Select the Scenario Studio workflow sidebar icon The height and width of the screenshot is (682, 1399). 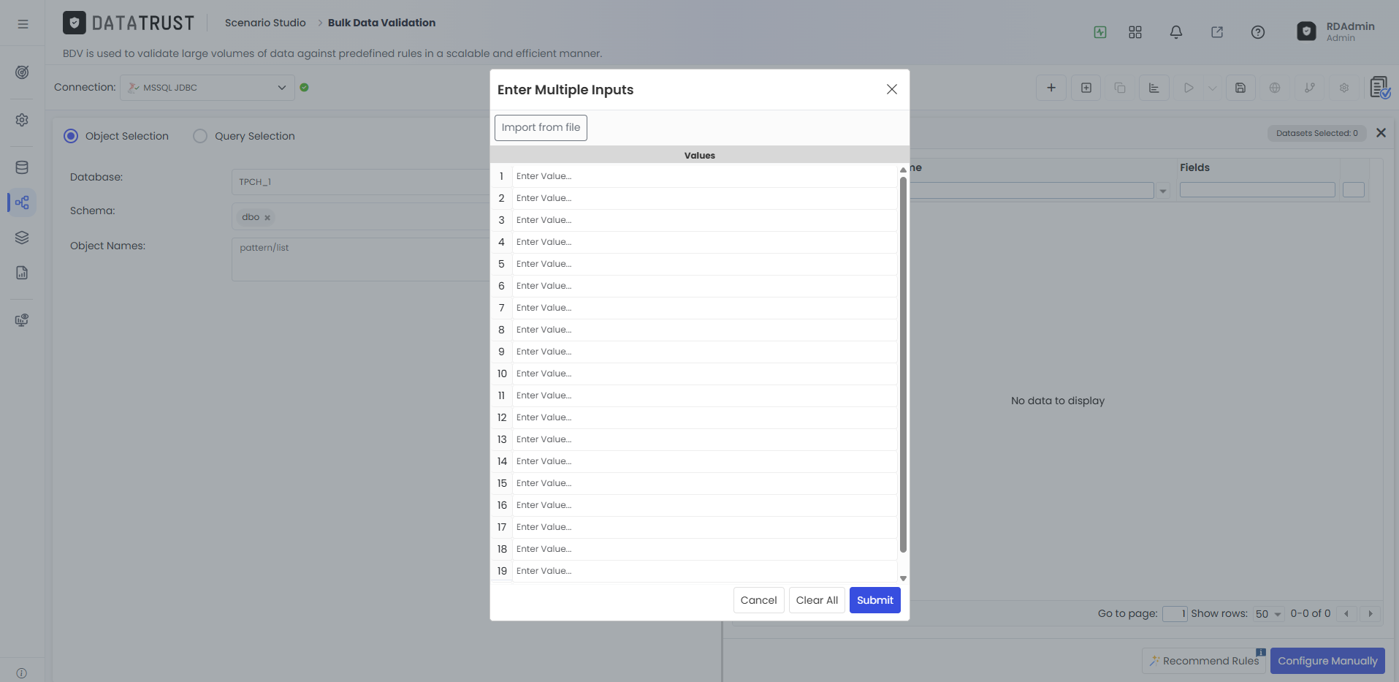click(x=22, y=202)
